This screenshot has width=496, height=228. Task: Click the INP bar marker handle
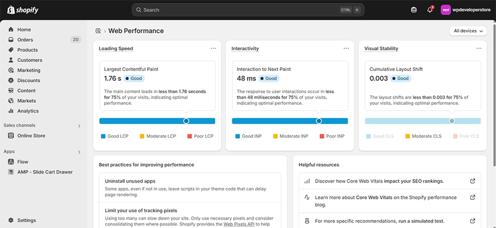[319, 121]
